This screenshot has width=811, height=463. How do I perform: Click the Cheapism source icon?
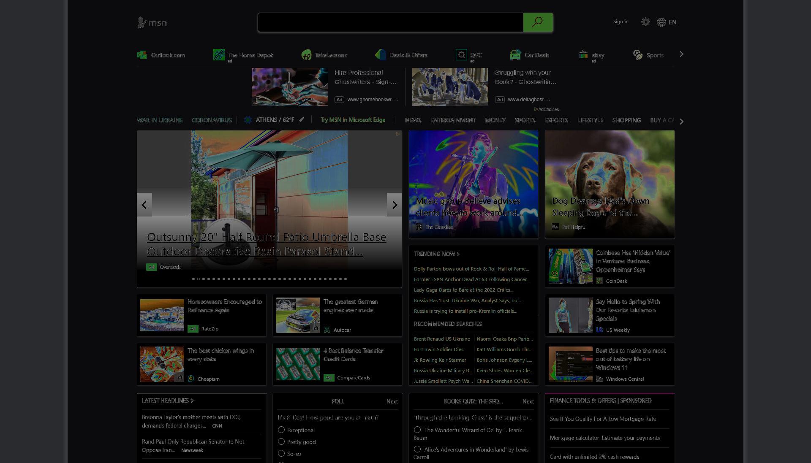click(x=191, y=379)
